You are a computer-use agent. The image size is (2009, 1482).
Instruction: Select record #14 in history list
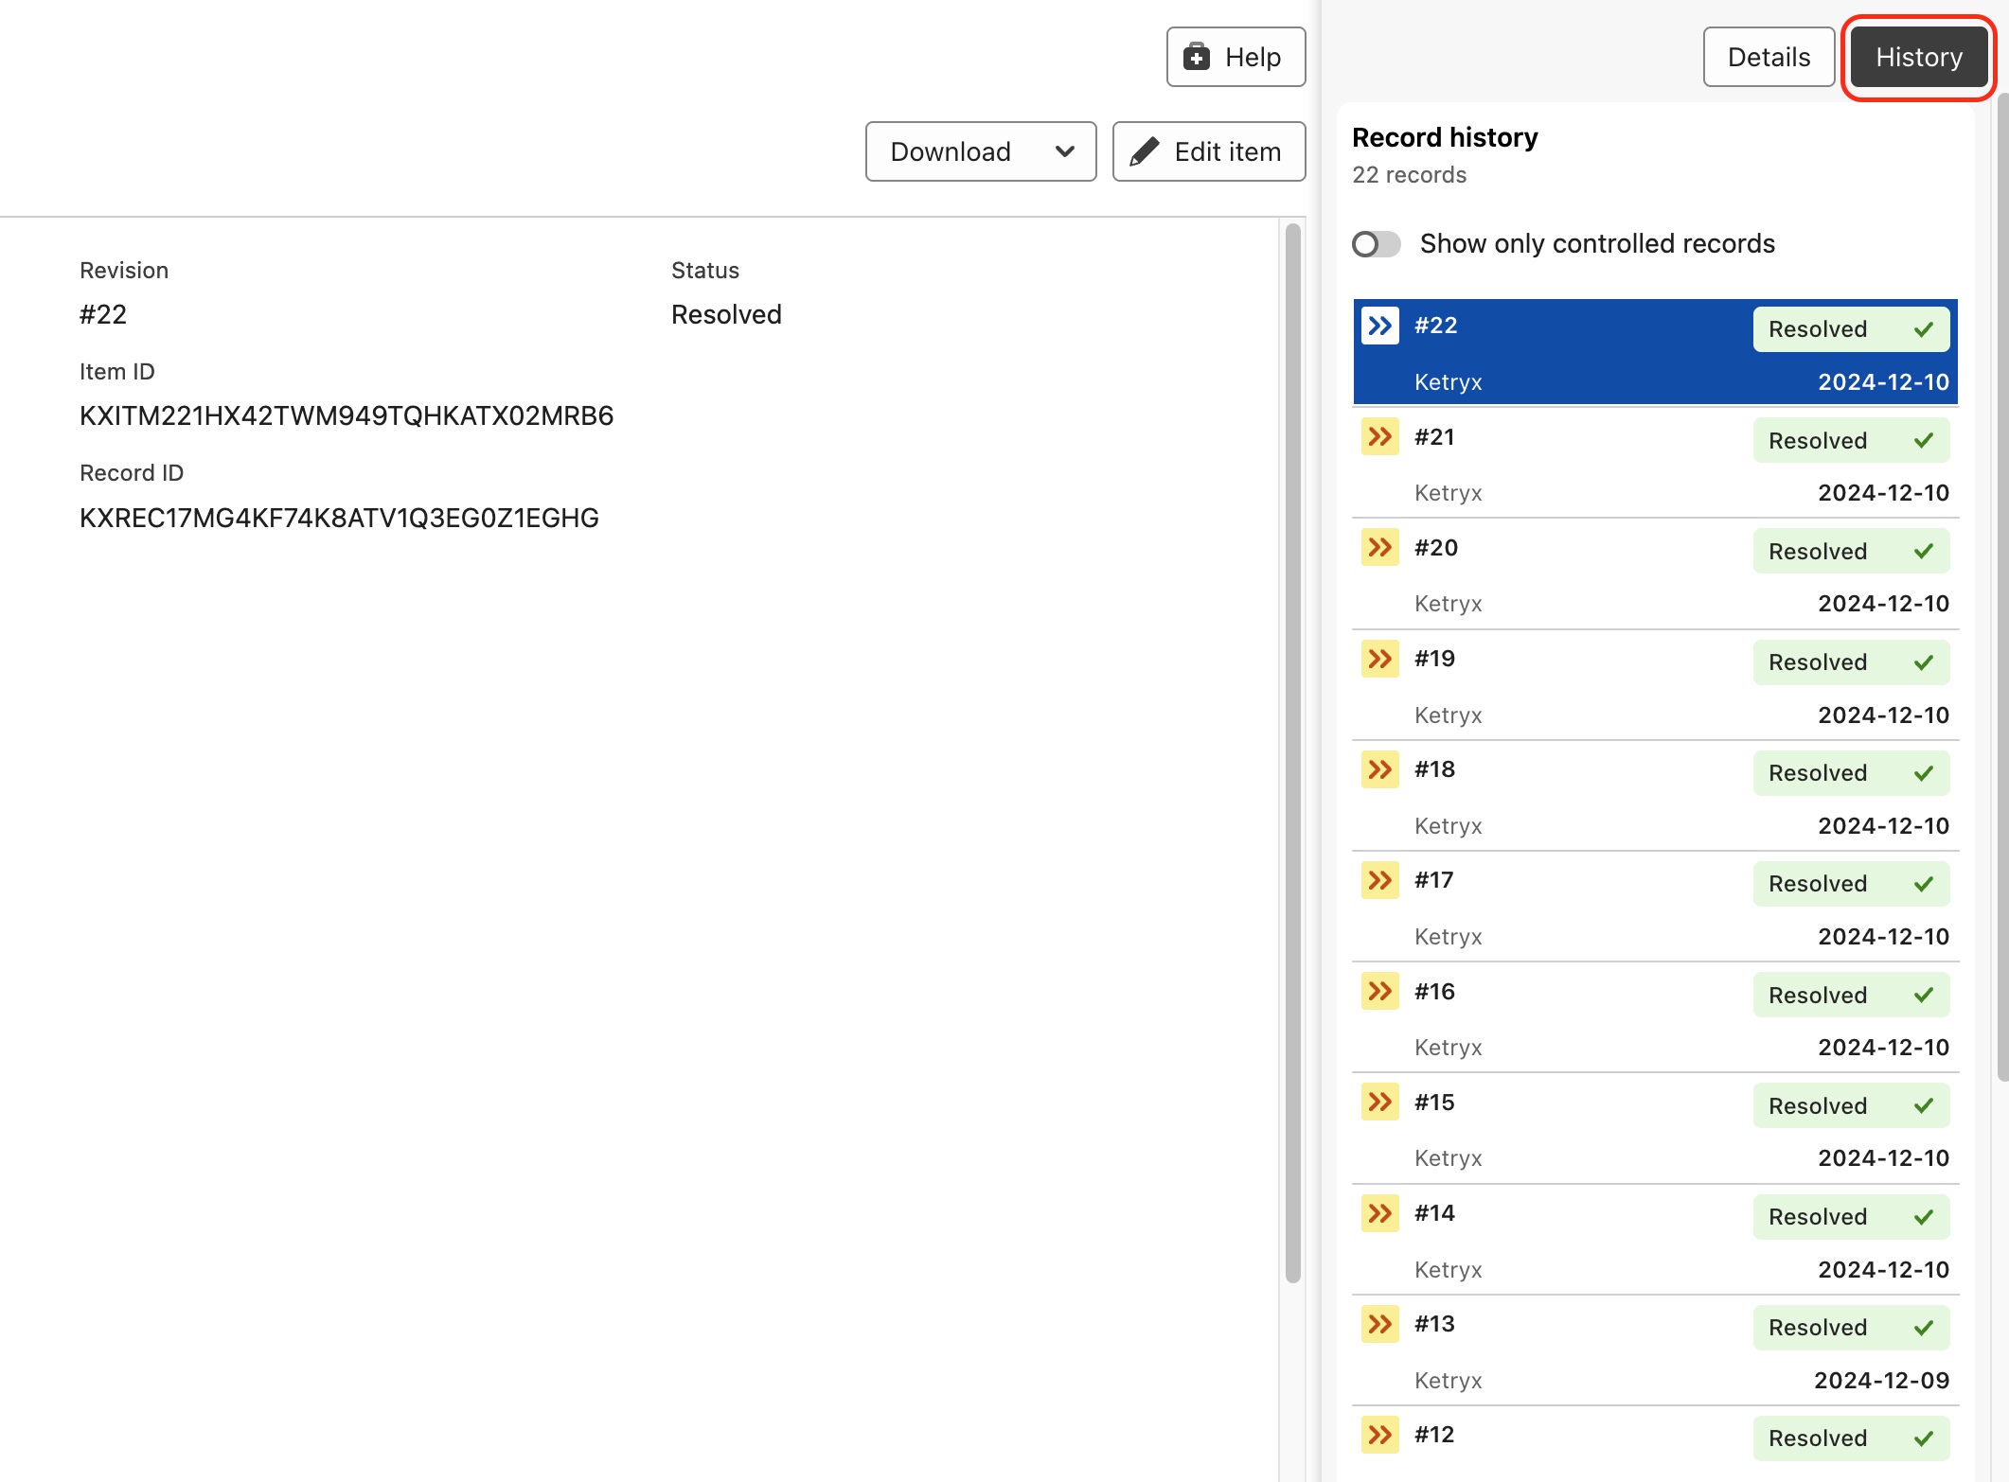(1656, 1240)
